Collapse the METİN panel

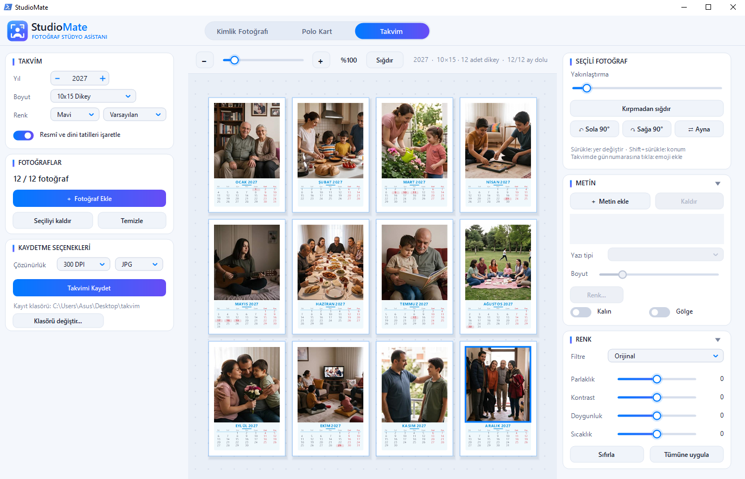(x=718, y=184)
